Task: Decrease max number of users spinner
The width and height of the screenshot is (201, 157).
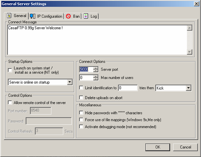Action: click(x=96, y=79)
